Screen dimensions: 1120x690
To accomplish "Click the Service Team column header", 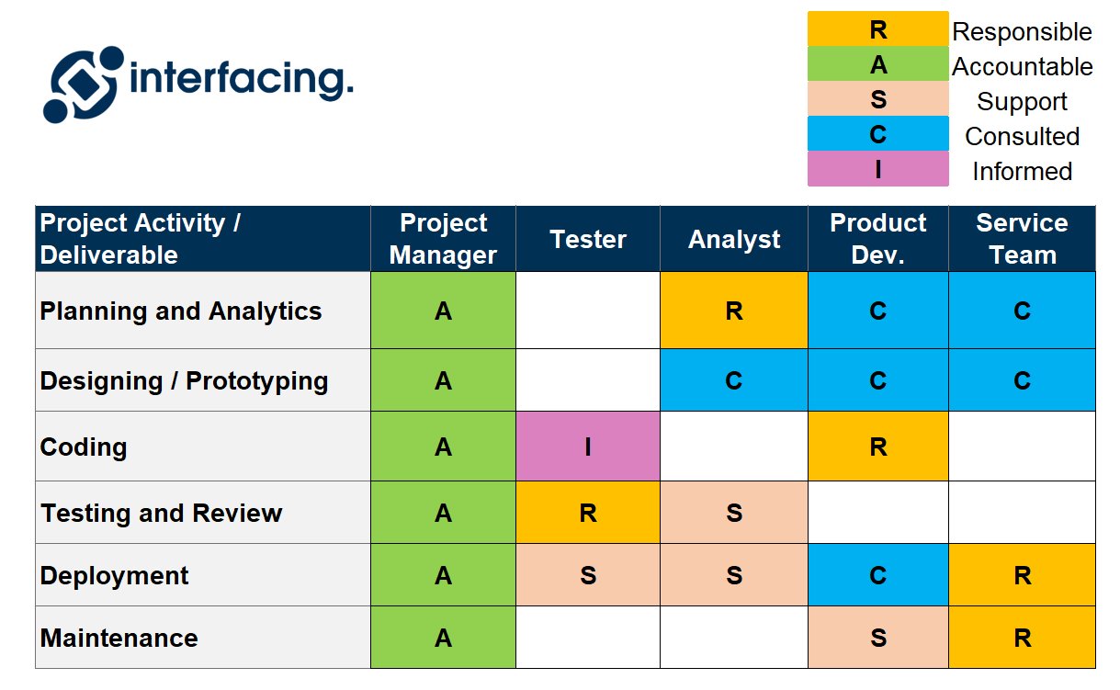I will 1022,239.
